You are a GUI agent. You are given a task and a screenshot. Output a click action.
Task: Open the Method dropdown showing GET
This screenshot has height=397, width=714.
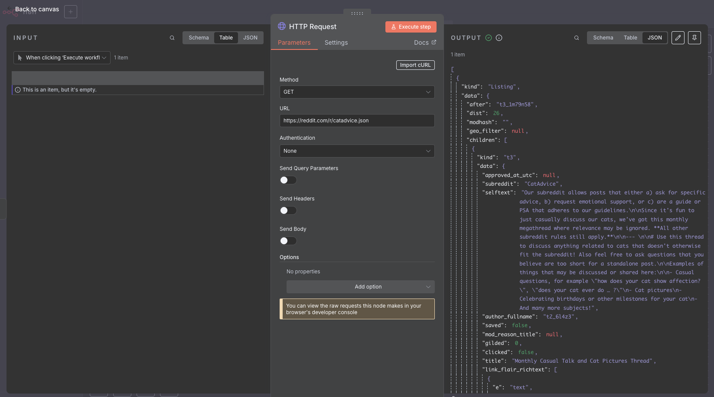click(x=356, y=92)
